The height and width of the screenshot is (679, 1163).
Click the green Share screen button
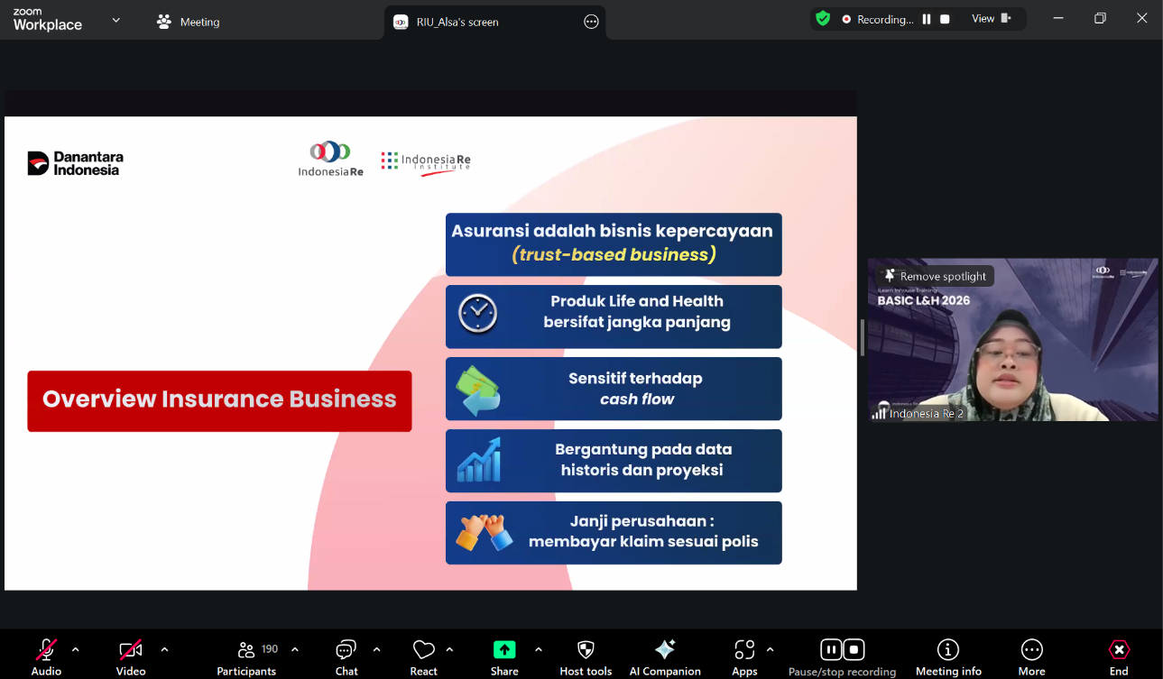[x=504, y=650]
